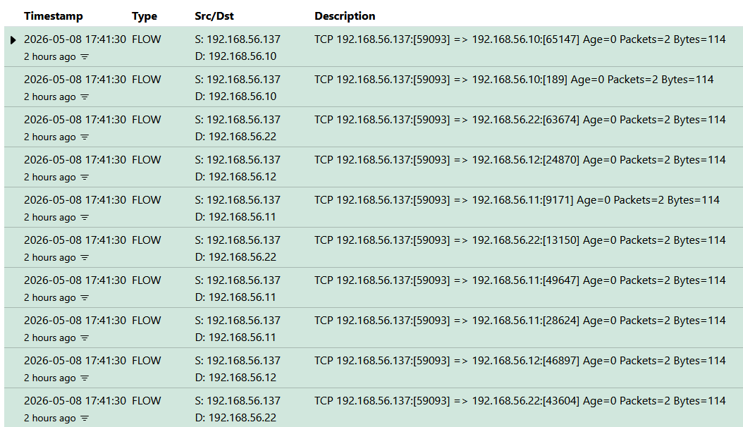Open flow description ending 192.168.56.22:[63674]
Viewport: 743px width, 427px height.
tap(520, 120)
